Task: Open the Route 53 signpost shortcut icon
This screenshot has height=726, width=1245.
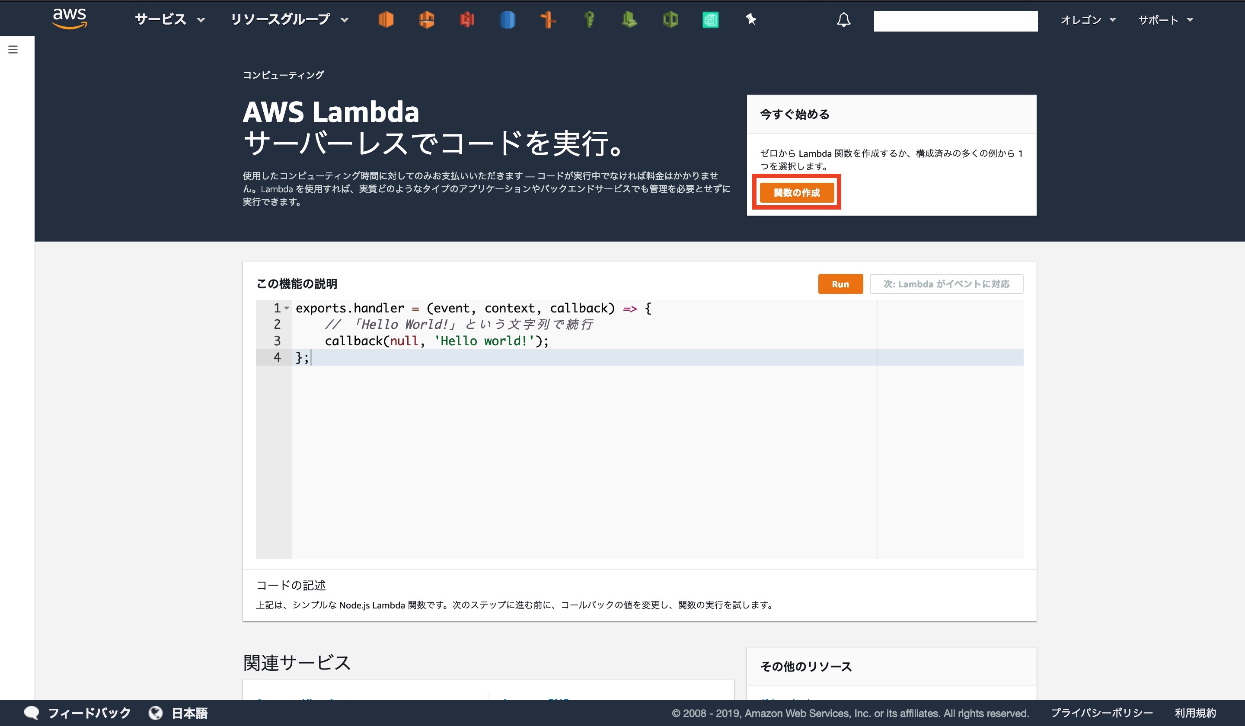Action: [x=548, y=20]
